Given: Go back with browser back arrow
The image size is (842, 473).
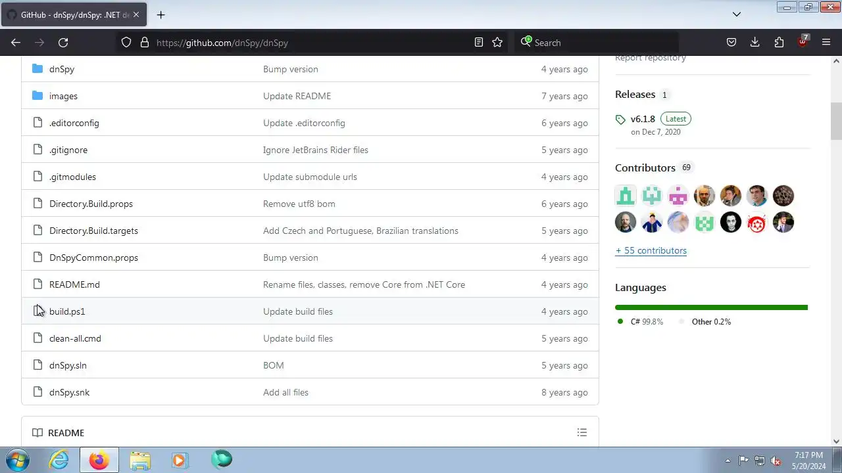Looking at the screenshot, I should [16, 43].
